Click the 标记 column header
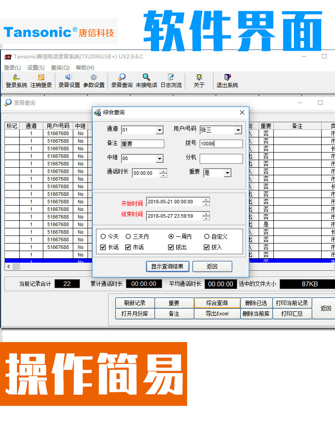335x446 pixels. click(12, 126)
